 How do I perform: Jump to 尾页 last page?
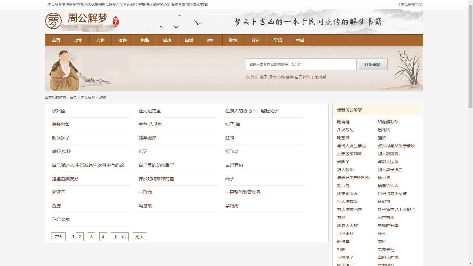140,237
